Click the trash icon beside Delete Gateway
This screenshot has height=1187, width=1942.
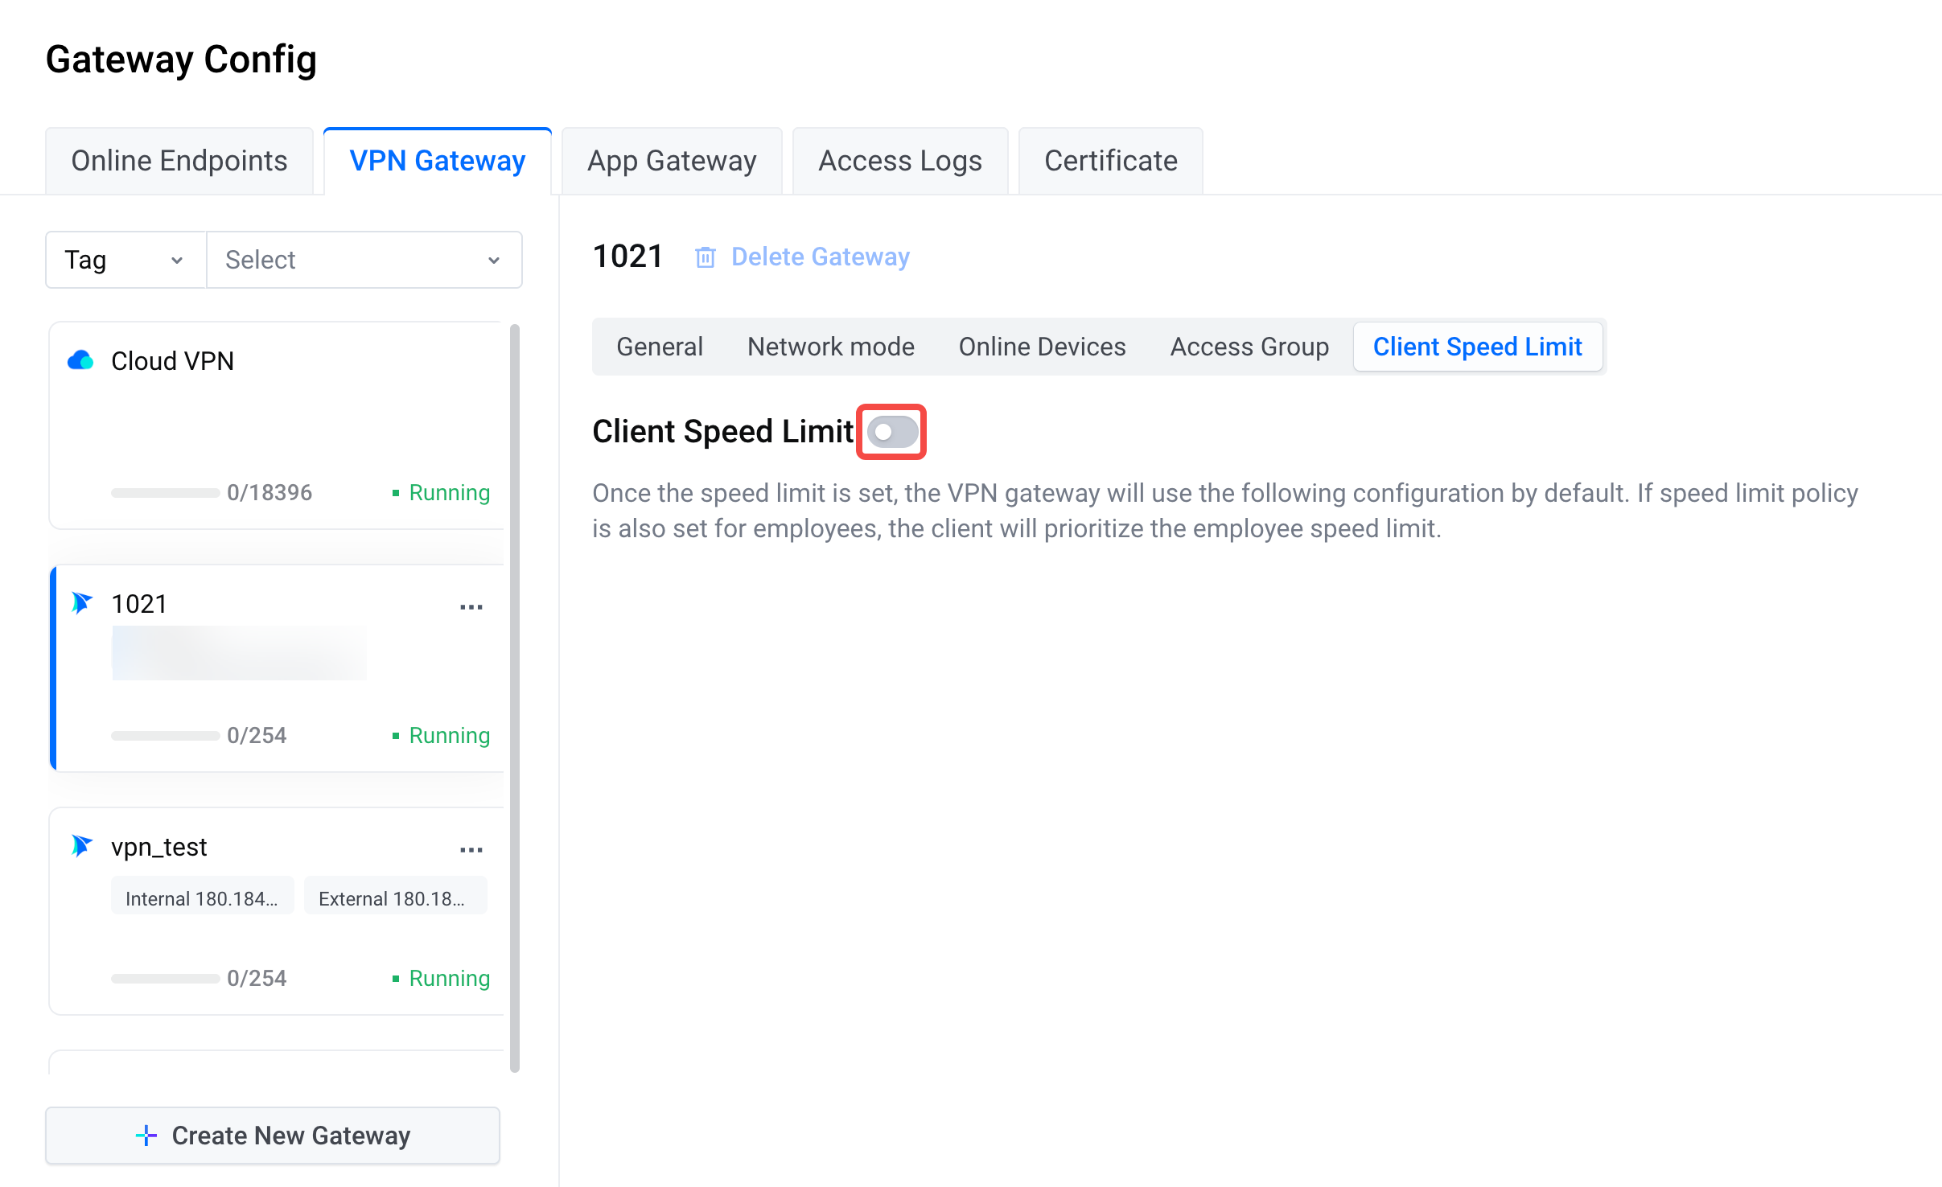706,257
